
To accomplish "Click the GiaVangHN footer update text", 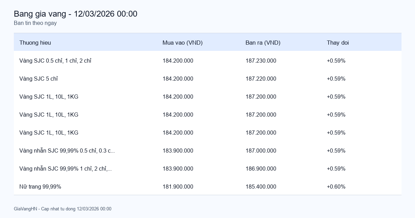I will 63,209.
